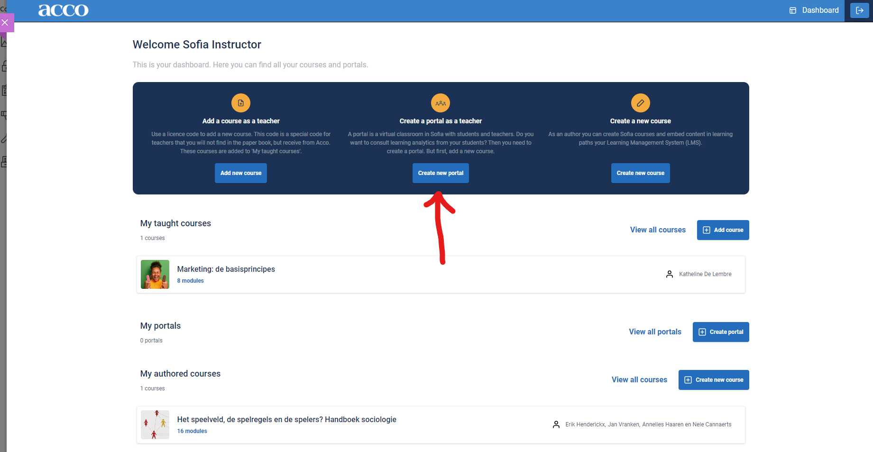Screen dimensions: 873x452
Task: Click the Create a new course pencil icon
Action: tap(641, 103)
